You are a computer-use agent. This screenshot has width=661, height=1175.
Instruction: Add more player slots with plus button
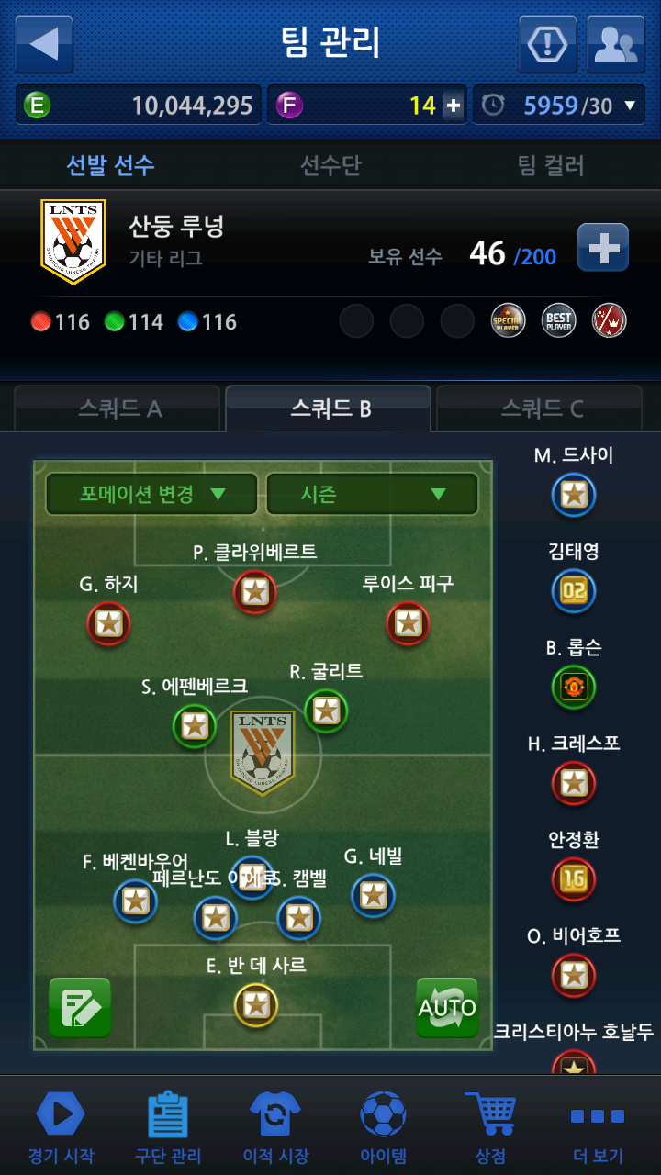coord(603,247)
